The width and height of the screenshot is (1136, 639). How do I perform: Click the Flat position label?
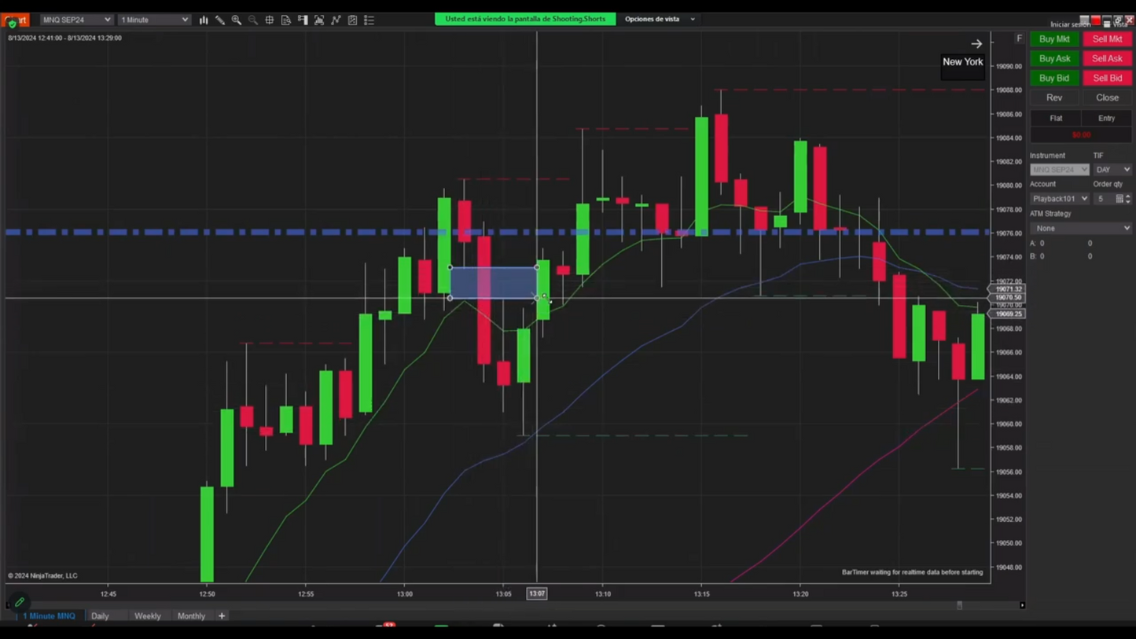[1056, 119]
